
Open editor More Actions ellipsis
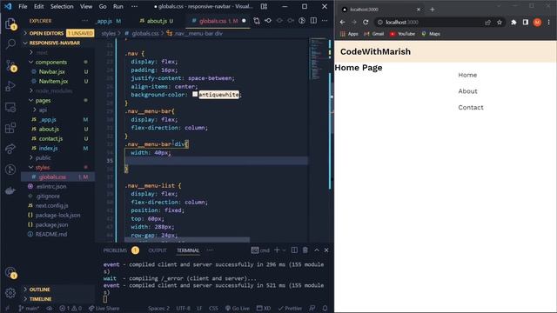point(325,21)
